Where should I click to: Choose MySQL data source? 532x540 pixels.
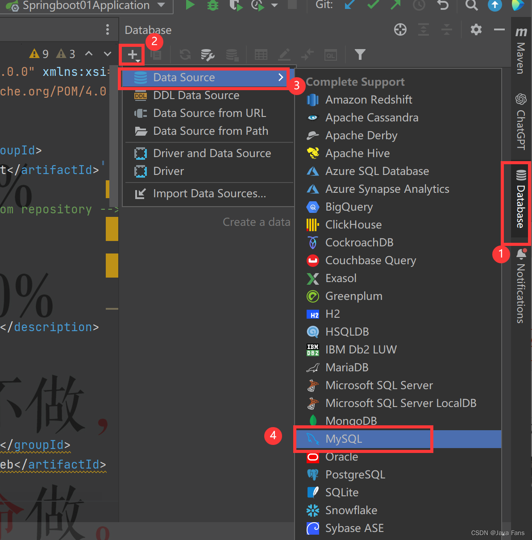click(398, 439)
